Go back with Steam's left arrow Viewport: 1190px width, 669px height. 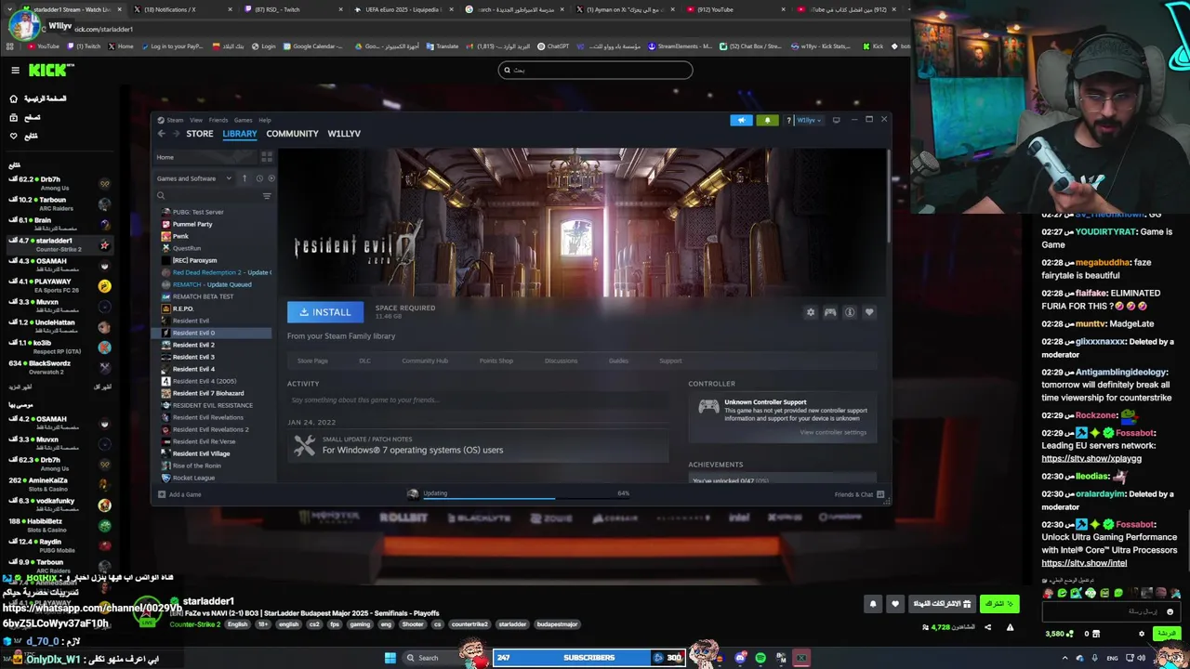pos(161,134)
